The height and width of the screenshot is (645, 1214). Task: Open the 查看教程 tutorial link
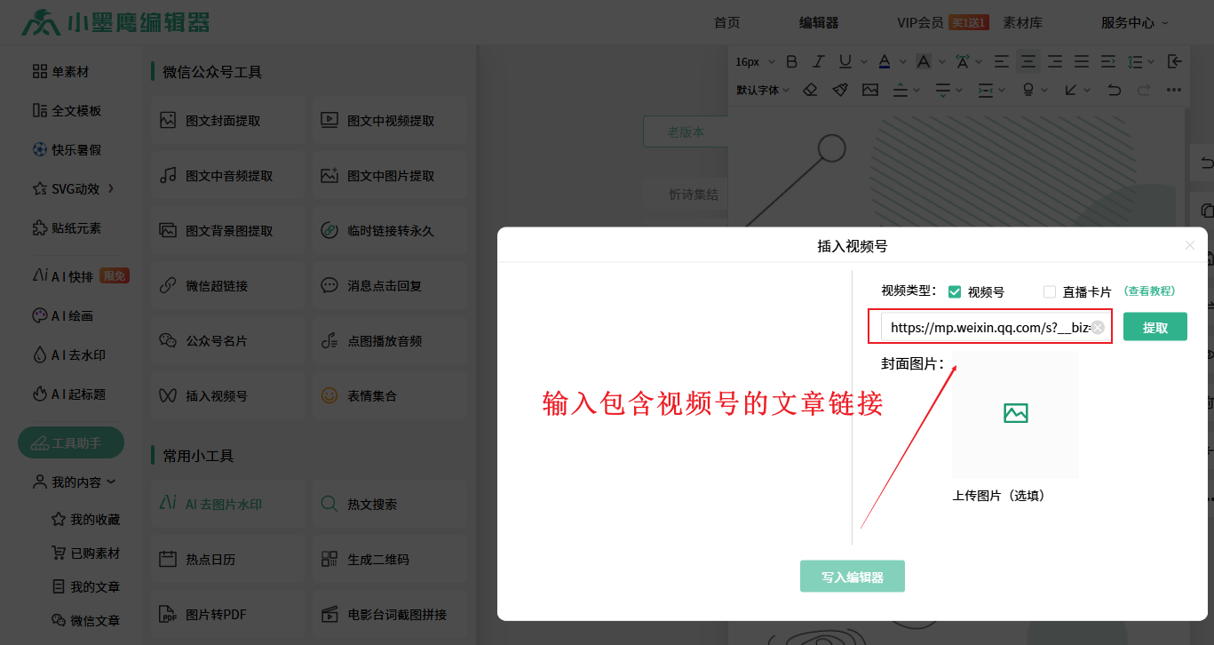pos(1149,291)
